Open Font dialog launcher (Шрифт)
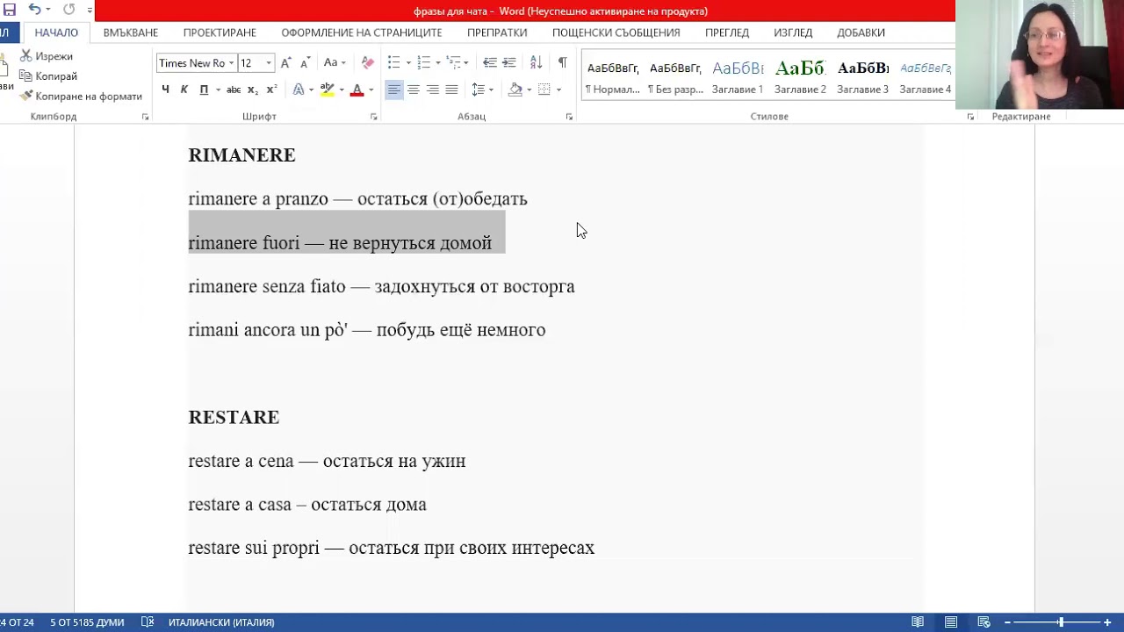The image size is (1124, 632). [374, 117]
